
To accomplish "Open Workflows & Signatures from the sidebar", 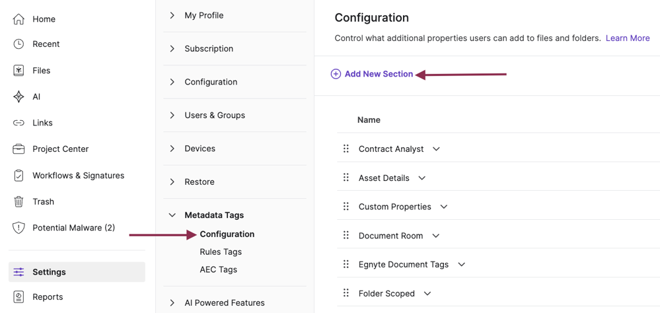I will (x=78, y=176).
